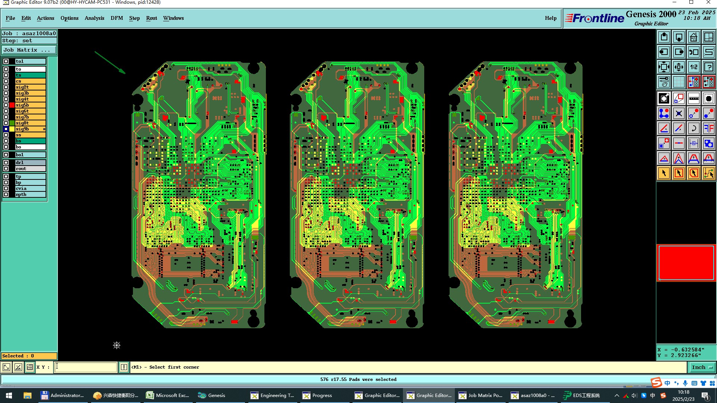Open the File menu
This screenshot has height=403, width=717.
pyautogui.click(x=10, y=18)
